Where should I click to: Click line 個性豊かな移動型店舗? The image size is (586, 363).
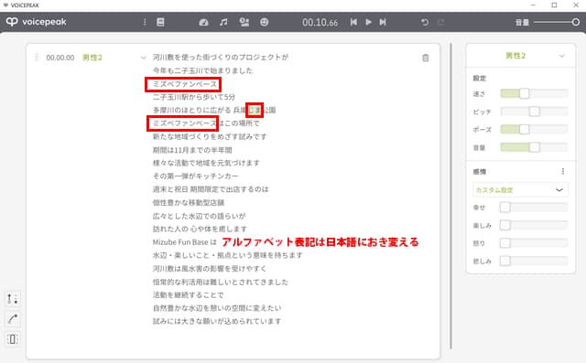point(189,203)
